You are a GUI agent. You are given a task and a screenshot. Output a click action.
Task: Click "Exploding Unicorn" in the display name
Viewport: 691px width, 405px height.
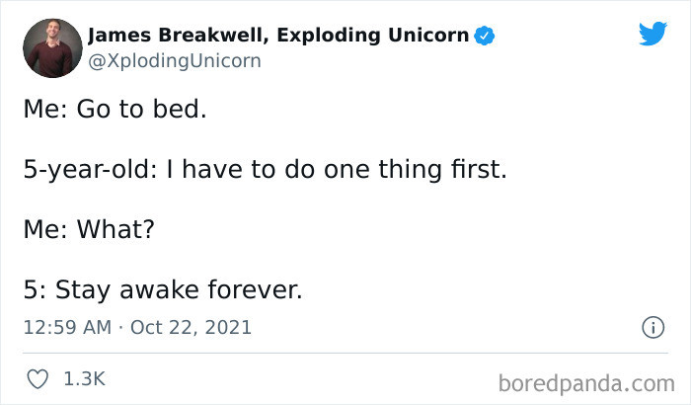374,37
